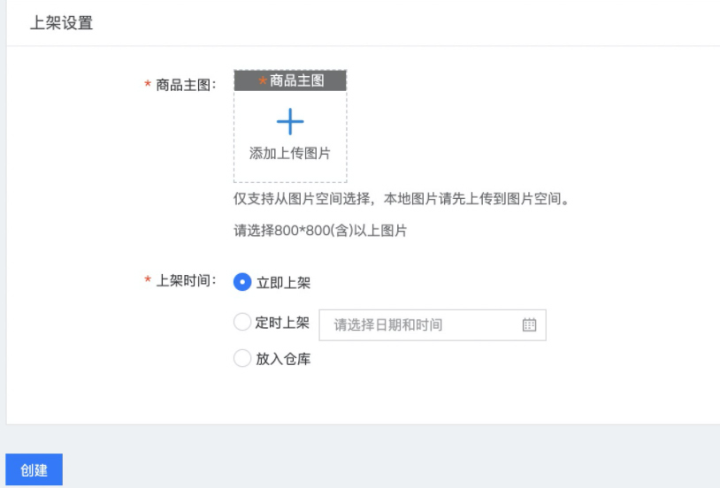This screenshot has height=488, width=720.
Task: Click the 上架设置 section heading
Action: [62, 22]
